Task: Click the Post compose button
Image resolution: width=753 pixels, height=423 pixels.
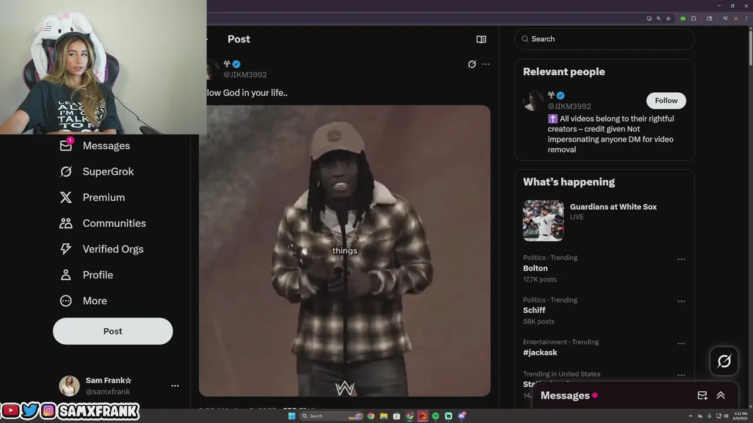Action: pos(113,331)
